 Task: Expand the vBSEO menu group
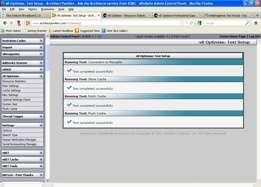(x=41, y=69)
